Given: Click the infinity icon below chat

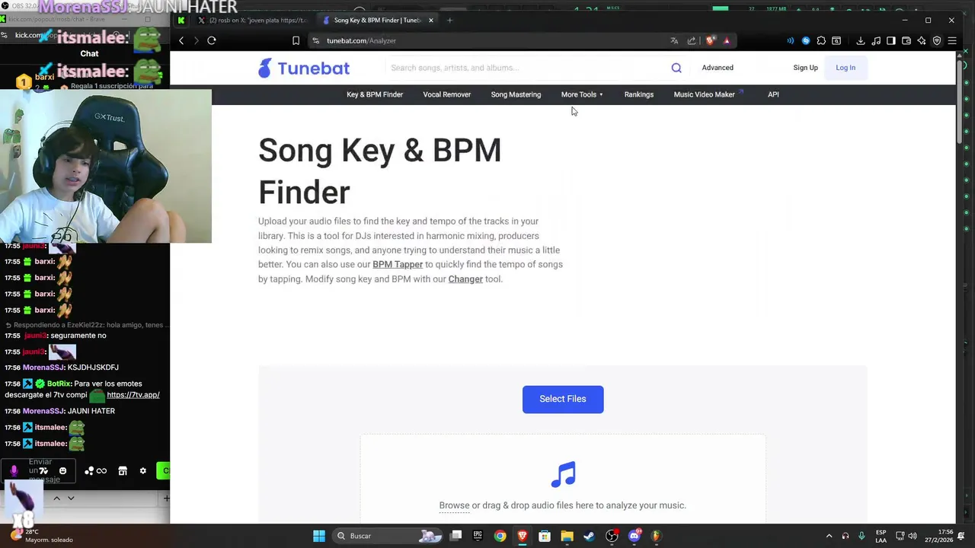Looking at the screenshot, I should (x=101, y=471).
